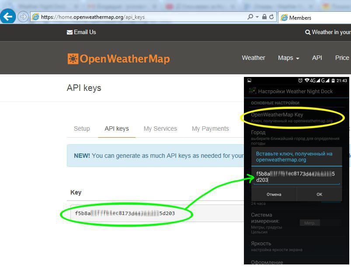Switch to the My Services tab
Screen dimensions: 351x278
click(x=160, y=129)
